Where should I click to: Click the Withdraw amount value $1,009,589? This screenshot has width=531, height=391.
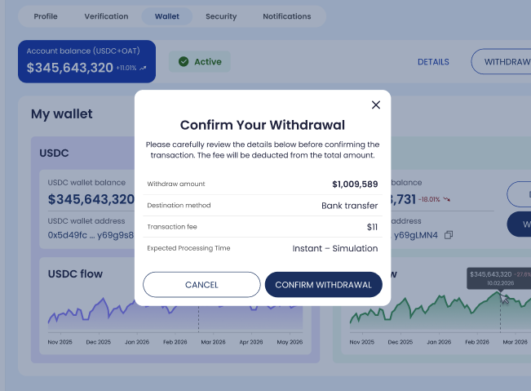click(354, 184)
